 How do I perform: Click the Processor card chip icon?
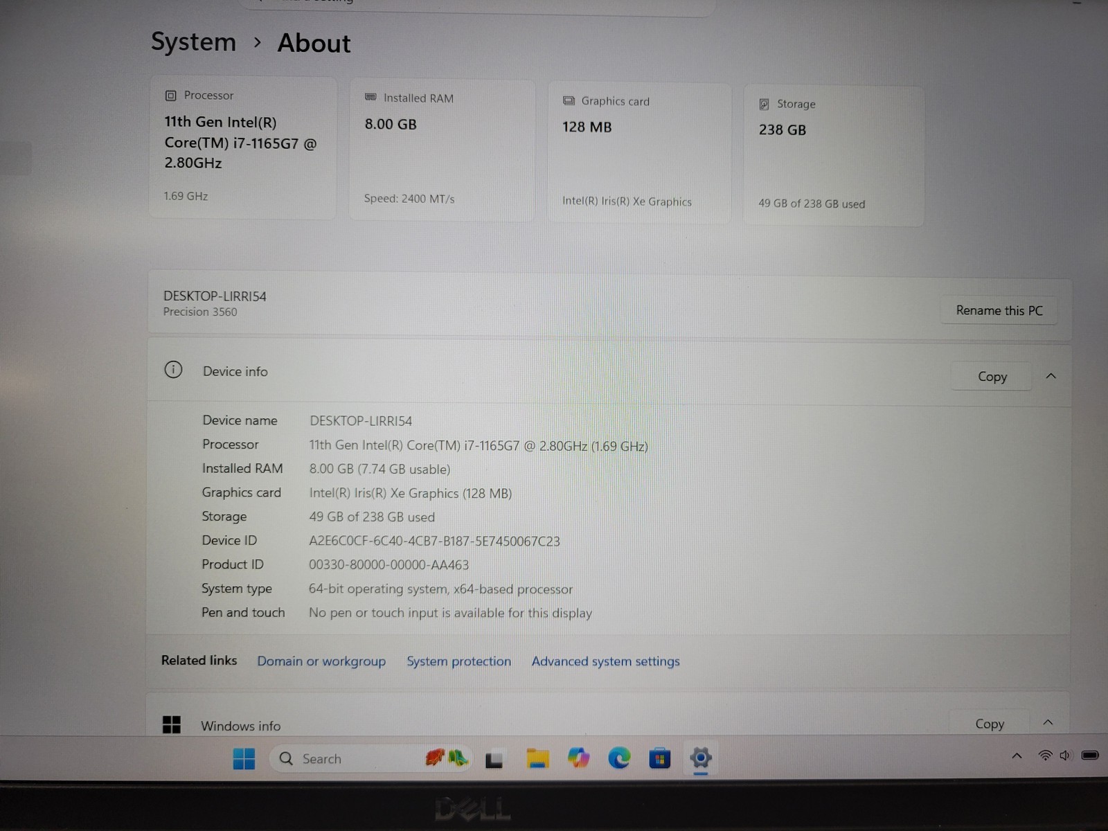pyautogui.click(x=170, y=96)
